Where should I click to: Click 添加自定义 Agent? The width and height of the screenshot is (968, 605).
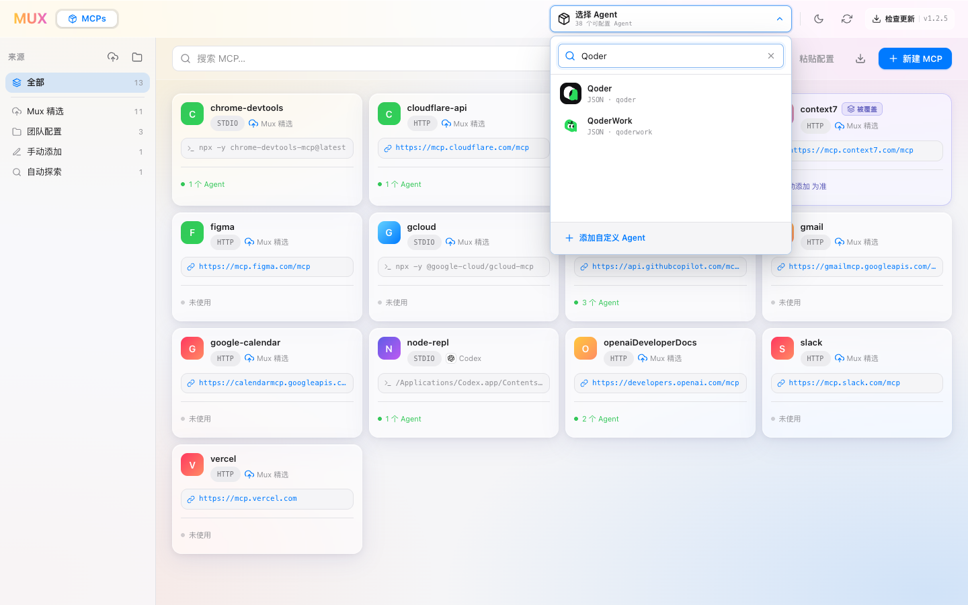(605, 238)
